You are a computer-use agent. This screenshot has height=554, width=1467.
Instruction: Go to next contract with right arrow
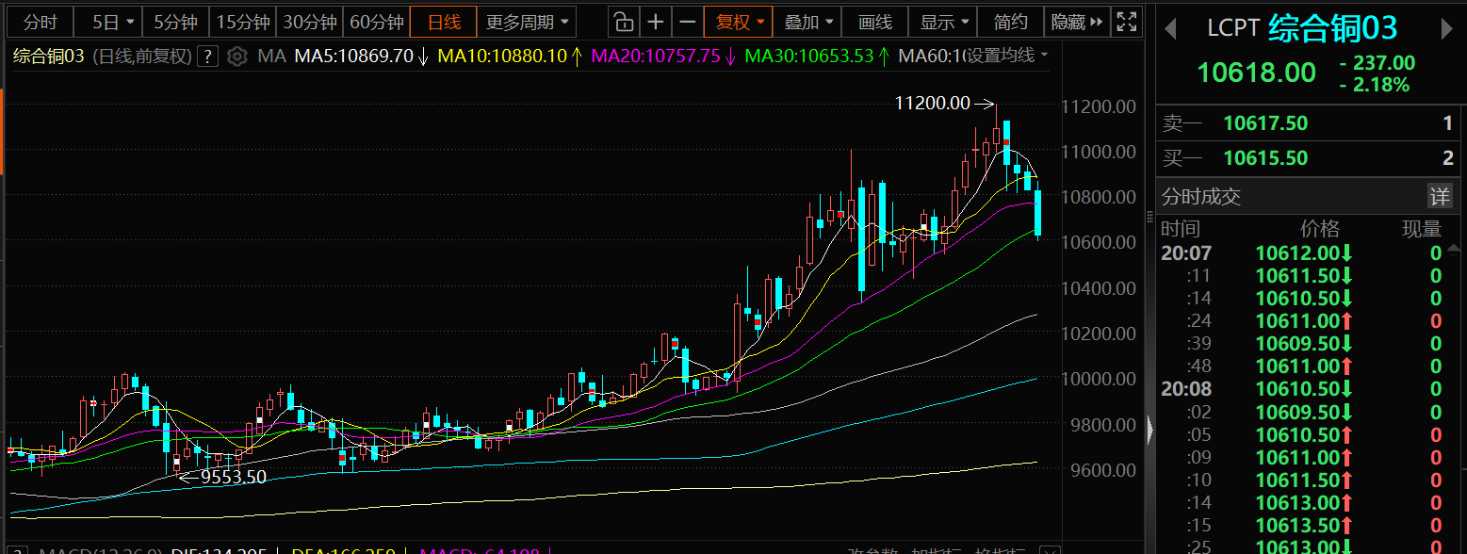click(x=1447, y=29)
